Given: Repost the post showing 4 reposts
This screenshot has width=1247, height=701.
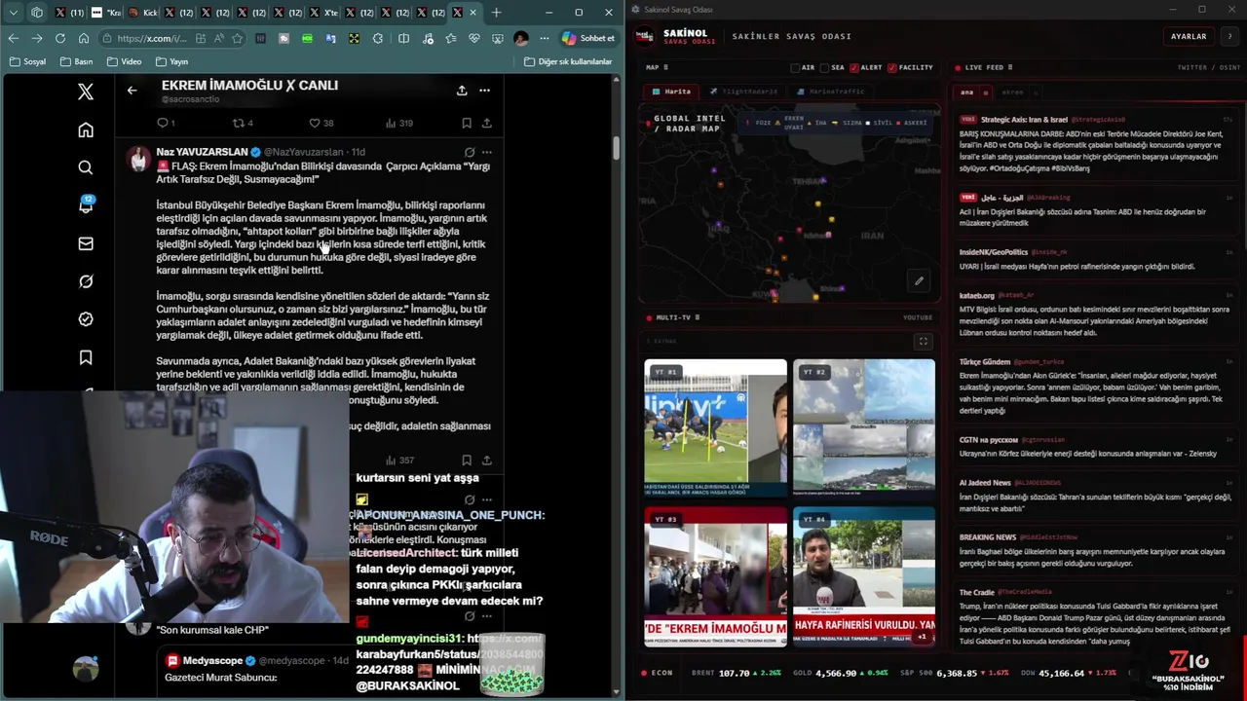Looking at the screenshot, I should click(243, 123).
